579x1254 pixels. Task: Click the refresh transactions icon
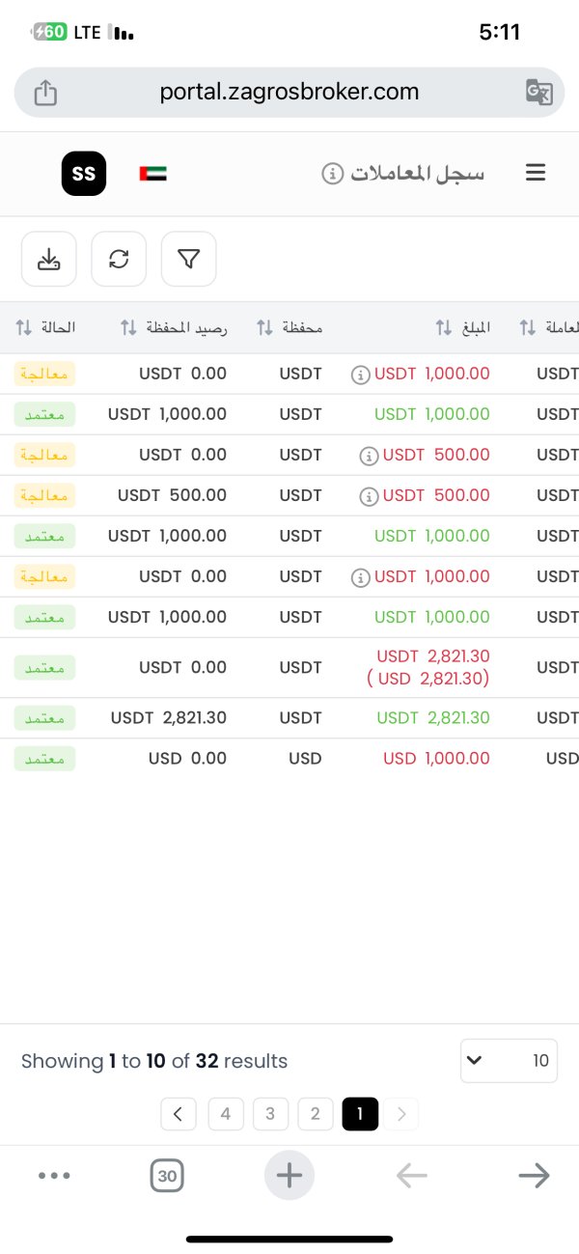point(119,259)
